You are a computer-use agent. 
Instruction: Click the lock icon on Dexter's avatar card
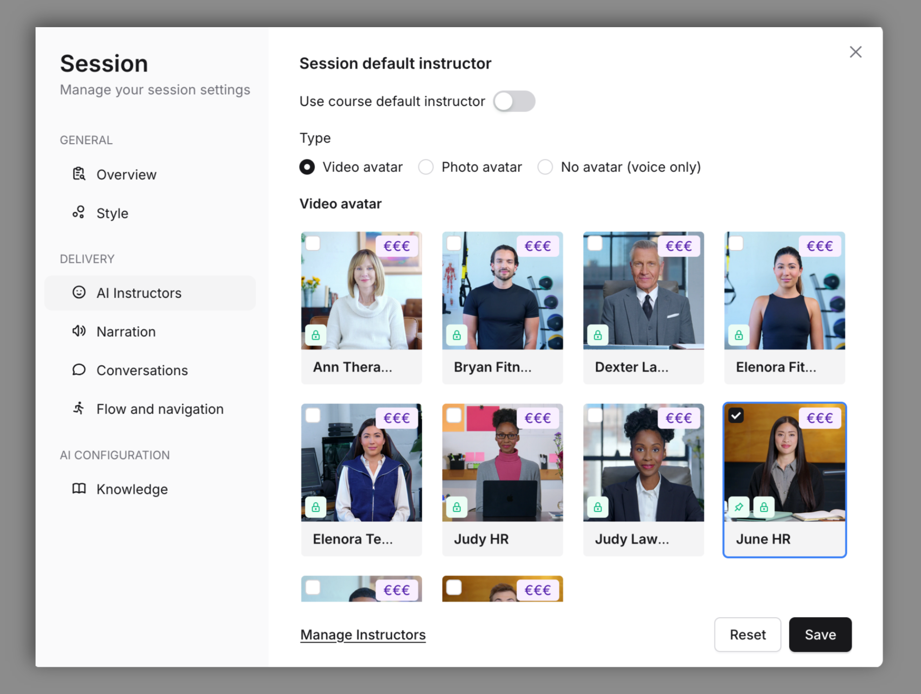click(x=597, y=335)
